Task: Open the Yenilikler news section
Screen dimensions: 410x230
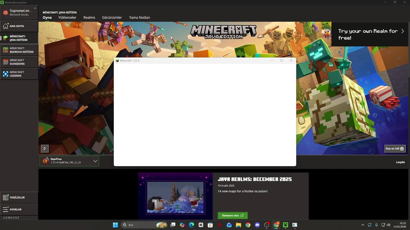Action: pyautogui.click(x=19, y=197)
